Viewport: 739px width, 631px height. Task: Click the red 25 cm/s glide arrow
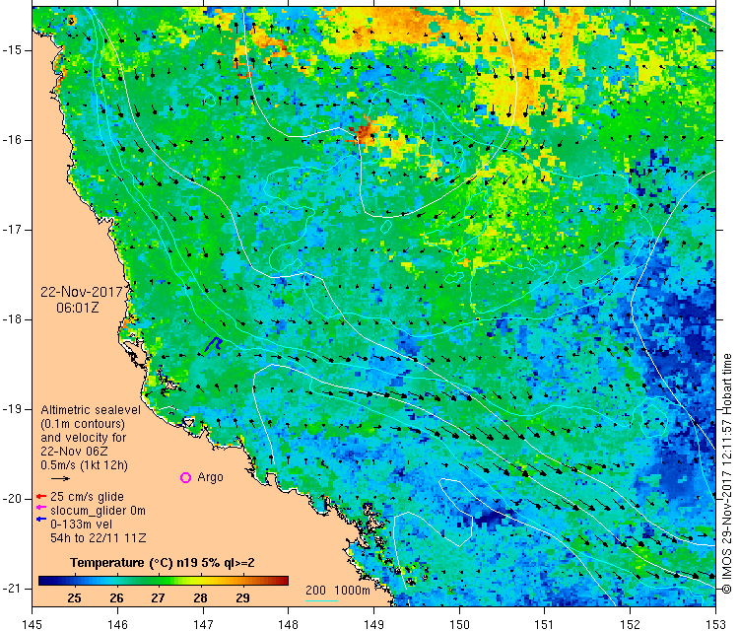pos(41,497)
